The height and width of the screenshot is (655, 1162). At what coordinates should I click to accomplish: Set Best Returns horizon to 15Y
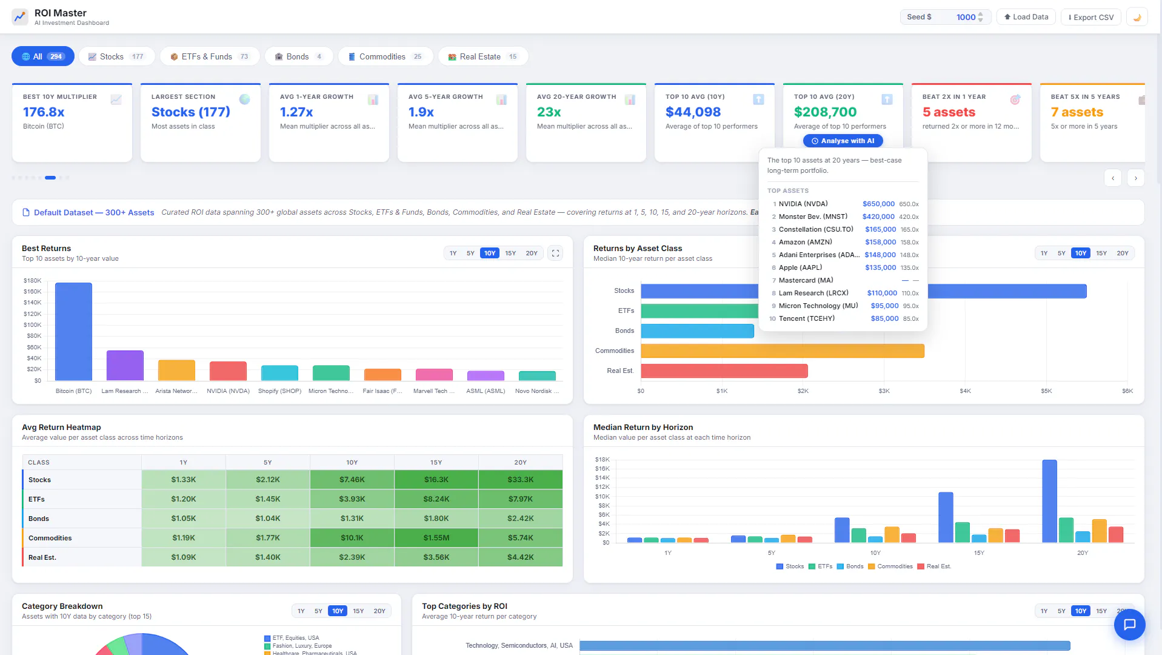511,253
